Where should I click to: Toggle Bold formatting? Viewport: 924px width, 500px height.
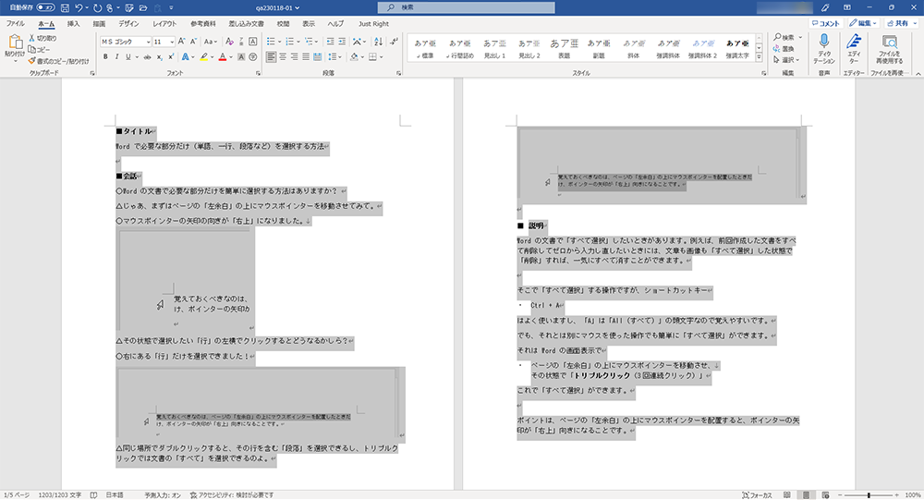(105, 56)
